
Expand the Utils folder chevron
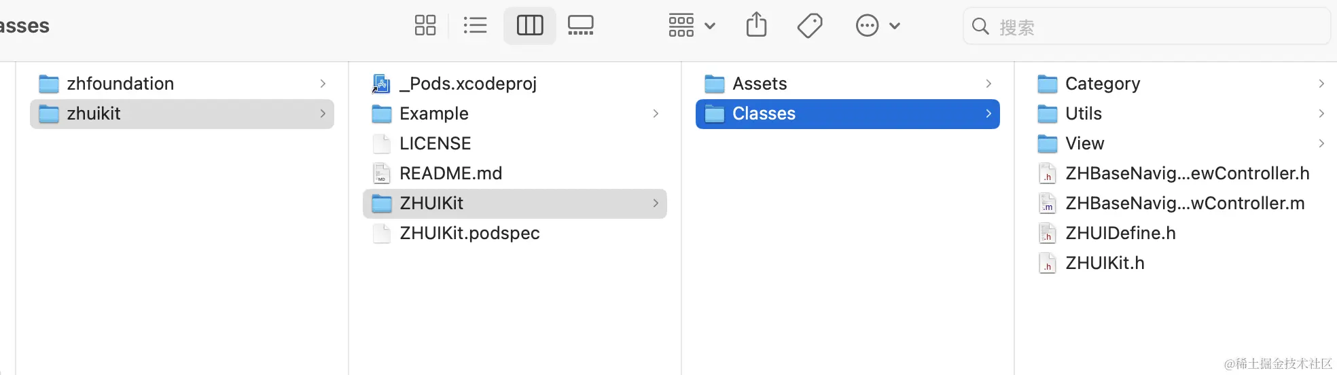pos(1321,113)
